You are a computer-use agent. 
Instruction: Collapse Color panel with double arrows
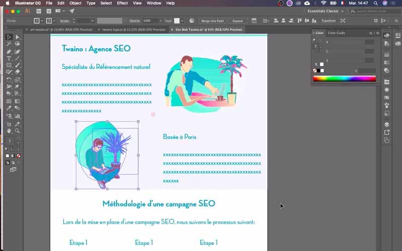(x=371, y=33)
